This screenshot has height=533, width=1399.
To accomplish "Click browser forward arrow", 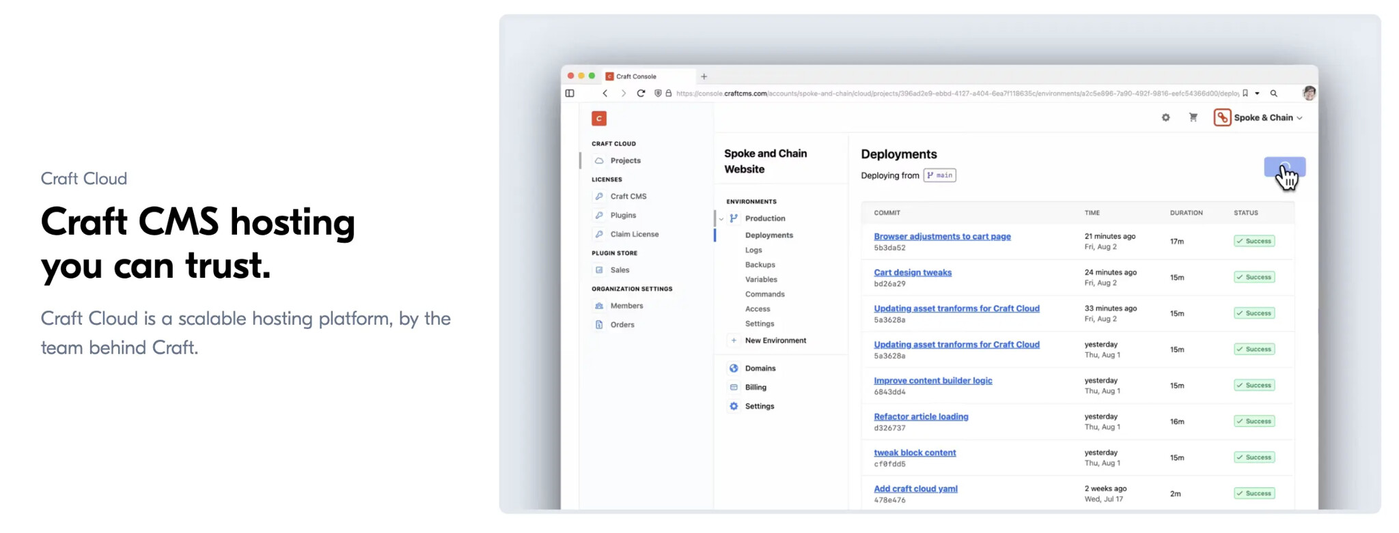I will [x=623, y=93].
